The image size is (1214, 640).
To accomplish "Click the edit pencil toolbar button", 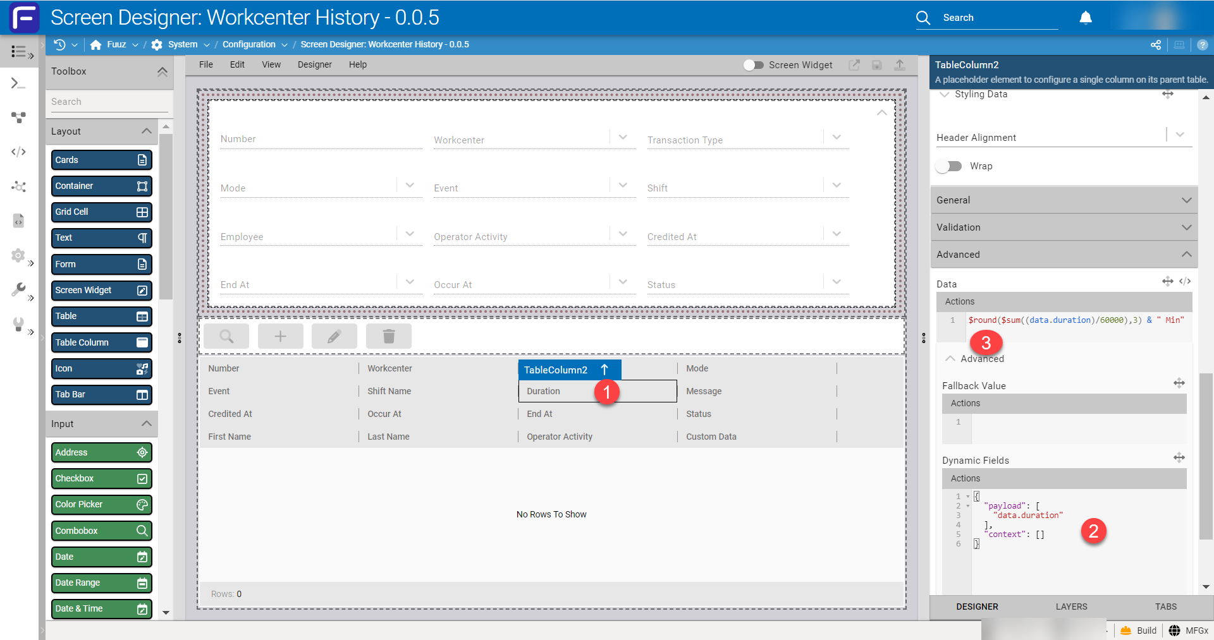I will [334, 336].
